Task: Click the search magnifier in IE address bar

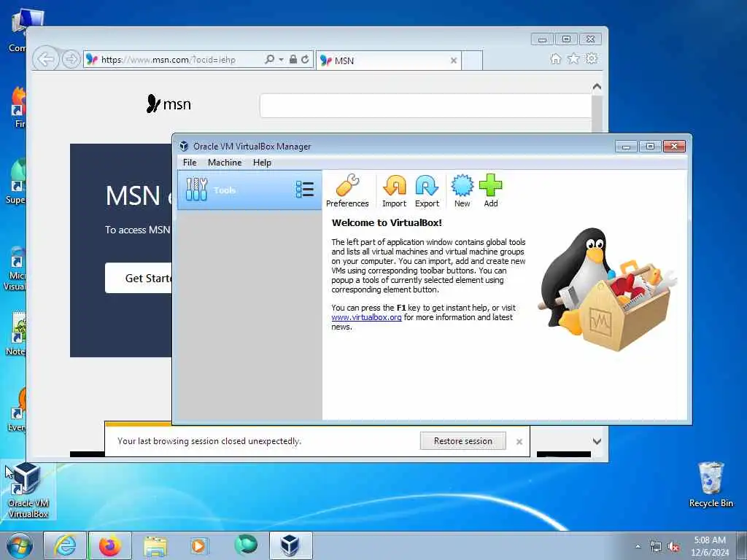Action: pyautogui.click(x=269, y=59)
